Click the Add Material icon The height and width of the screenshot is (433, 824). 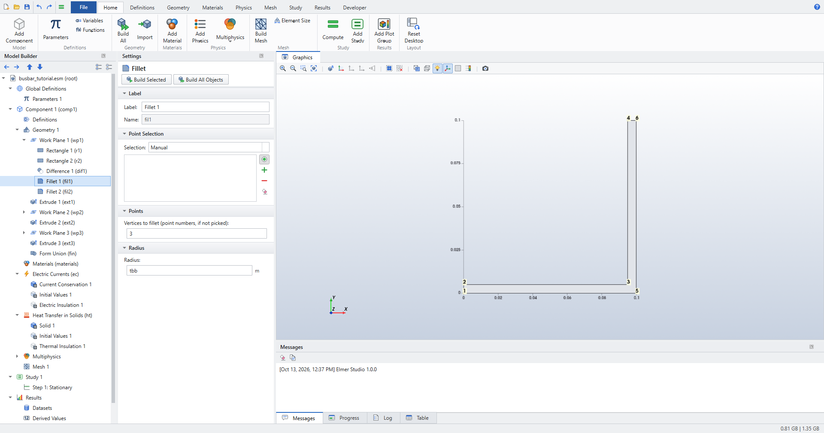pos(172,24)
